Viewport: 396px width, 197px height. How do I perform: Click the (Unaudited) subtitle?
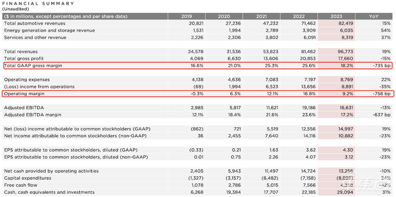point(15,9)
